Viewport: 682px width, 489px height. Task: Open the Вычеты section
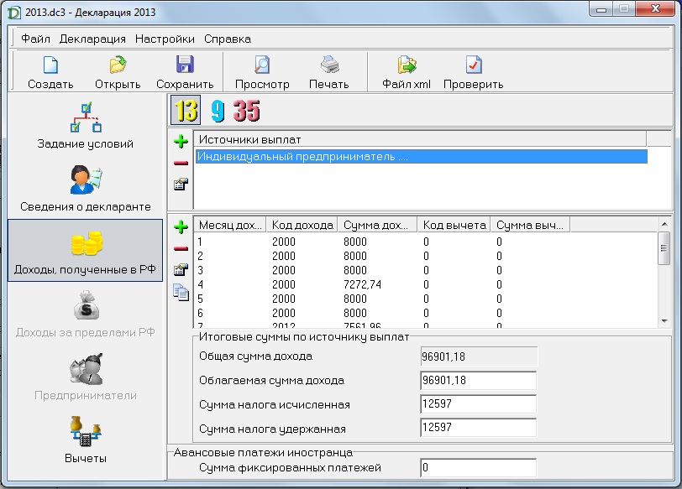(x=86, y=440)
